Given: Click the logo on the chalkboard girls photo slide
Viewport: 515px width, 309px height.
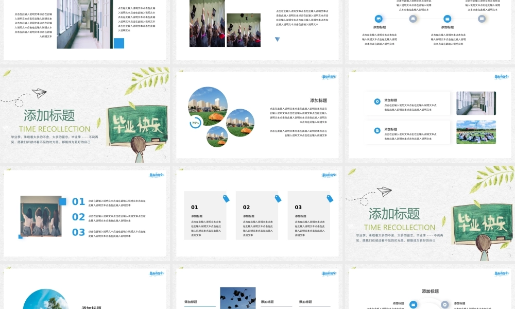Looking at the screenshot, I should pyautogui.click(x=157, y=175).
